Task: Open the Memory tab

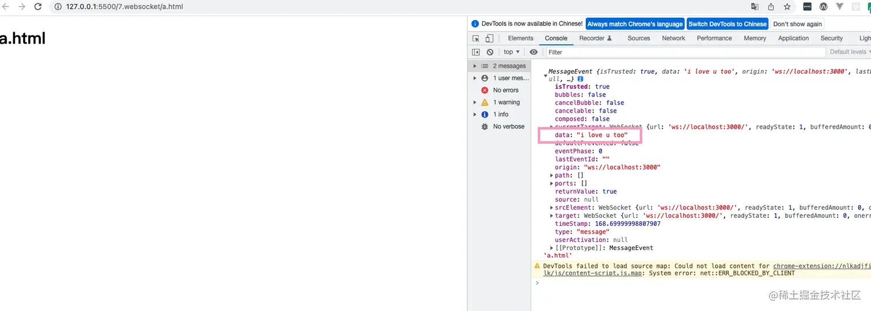Action: [x=755, y=39]
